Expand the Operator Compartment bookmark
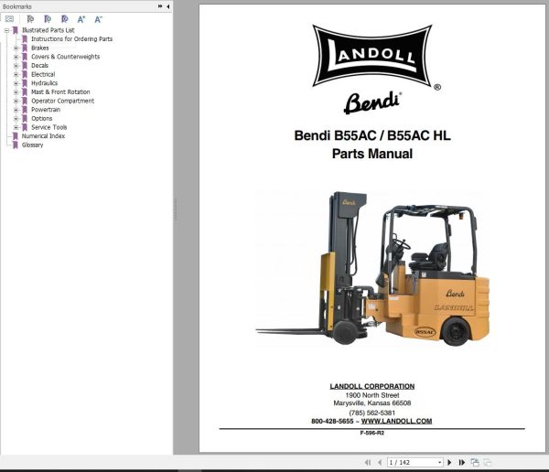549x472 pixels. 16,101
